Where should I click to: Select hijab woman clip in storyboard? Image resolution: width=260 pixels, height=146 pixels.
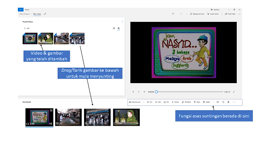(126, 117)
